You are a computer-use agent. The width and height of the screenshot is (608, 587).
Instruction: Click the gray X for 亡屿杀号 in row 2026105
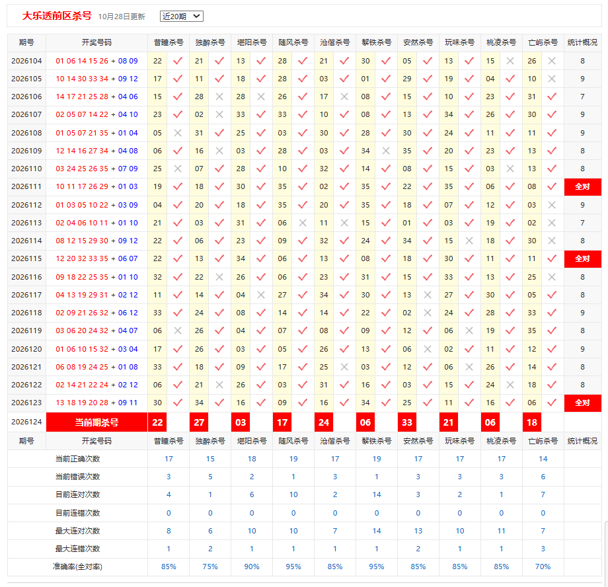click(552, 79)
